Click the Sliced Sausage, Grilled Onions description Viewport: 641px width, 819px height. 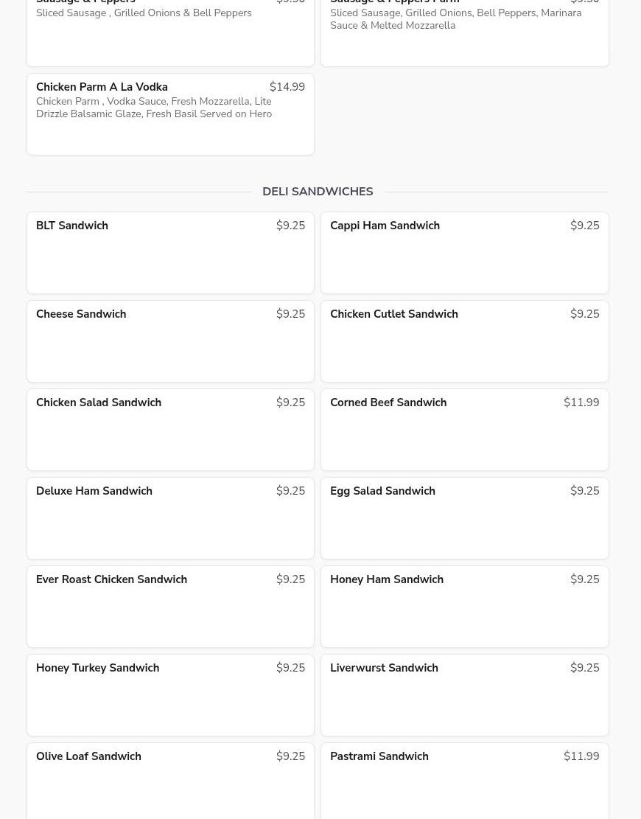coord(144,13)
